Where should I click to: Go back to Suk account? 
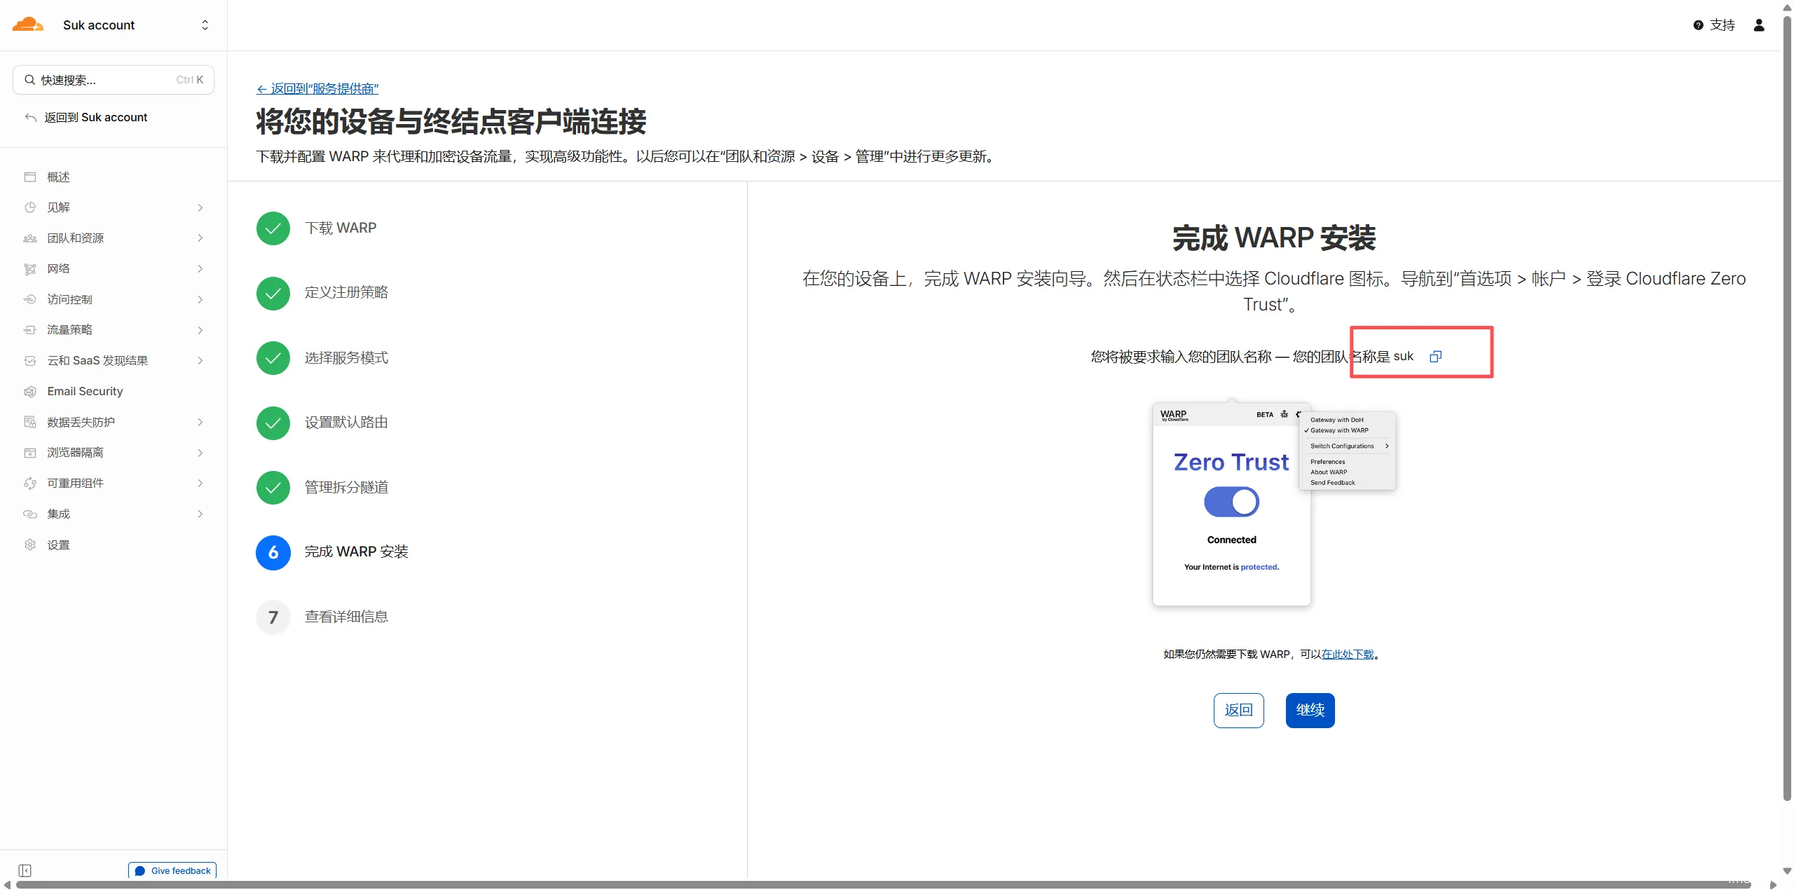[x=96, y=117]
